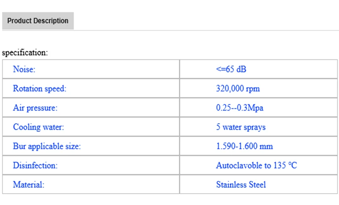Select the 'Bur applicable size:' label

pyautogui.click(x=47, y=147)
